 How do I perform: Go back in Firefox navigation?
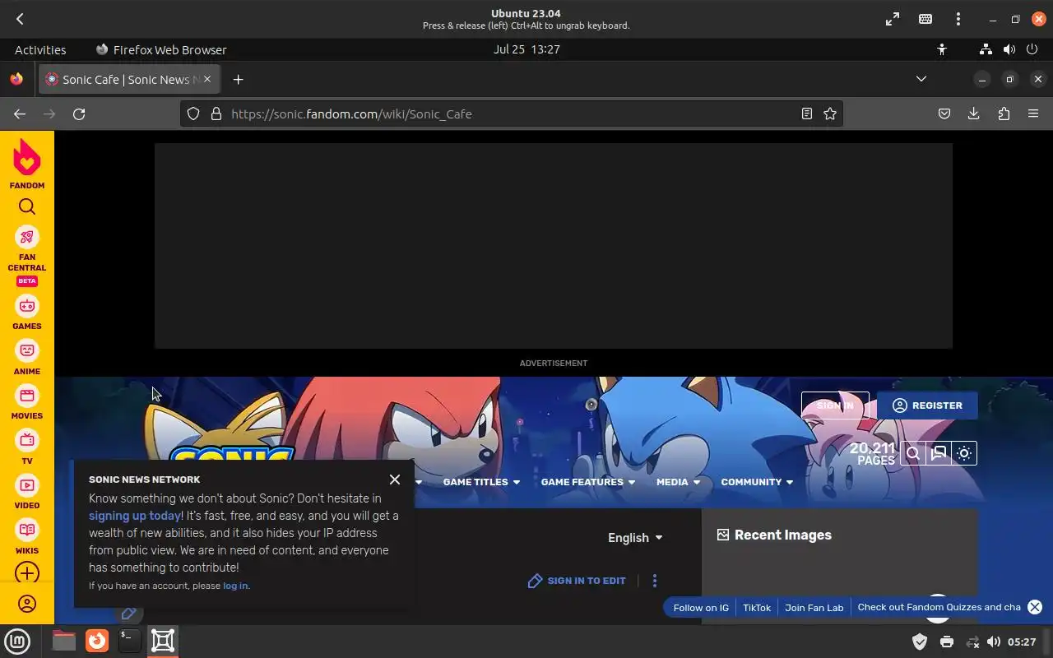click(x=20, y=114)
